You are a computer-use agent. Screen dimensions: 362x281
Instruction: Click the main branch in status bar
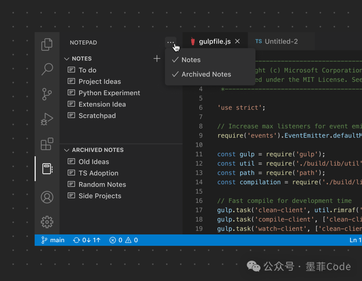tap(53, 240)
